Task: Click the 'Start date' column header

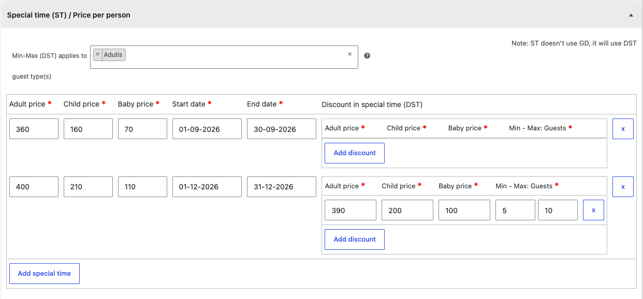Action: (x=192, y=104)
